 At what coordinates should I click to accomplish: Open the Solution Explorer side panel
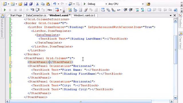tap(2, 26)
